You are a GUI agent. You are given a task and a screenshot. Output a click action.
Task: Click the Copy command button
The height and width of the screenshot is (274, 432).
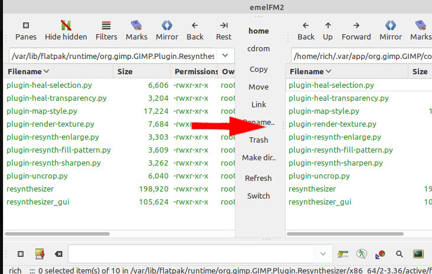(x=258, y=70)
